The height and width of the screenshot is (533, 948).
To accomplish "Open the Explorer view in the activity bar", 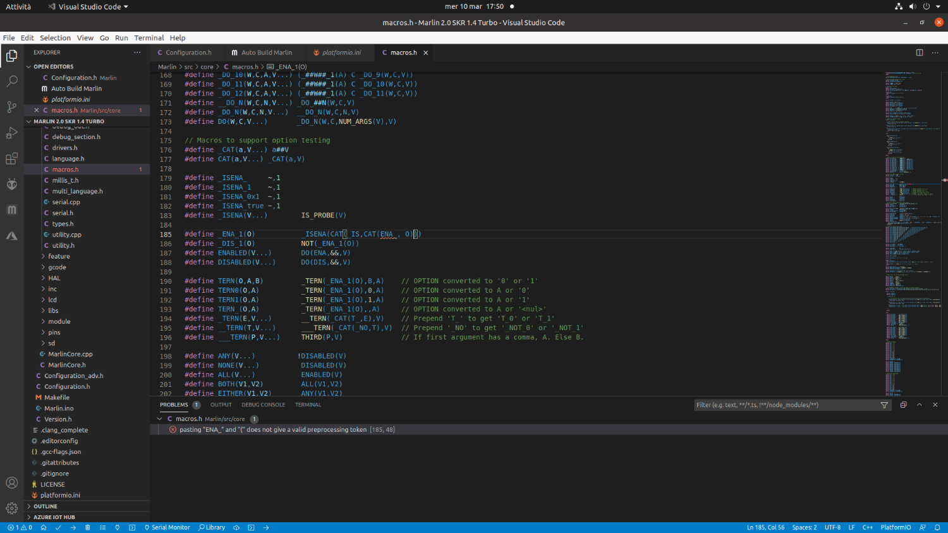I will point(11,56).
